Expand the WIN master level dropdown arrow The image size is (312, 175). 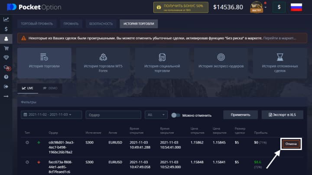[x=265, y=7]
